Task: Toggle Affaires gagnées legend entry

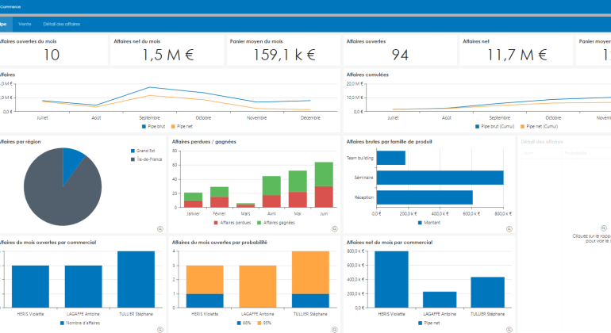Action: click(276, 223)
